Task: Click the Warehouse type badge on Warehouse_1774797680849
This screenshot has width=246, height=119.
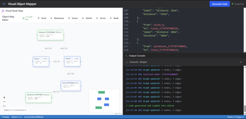Action: click(x=59, y=32)
